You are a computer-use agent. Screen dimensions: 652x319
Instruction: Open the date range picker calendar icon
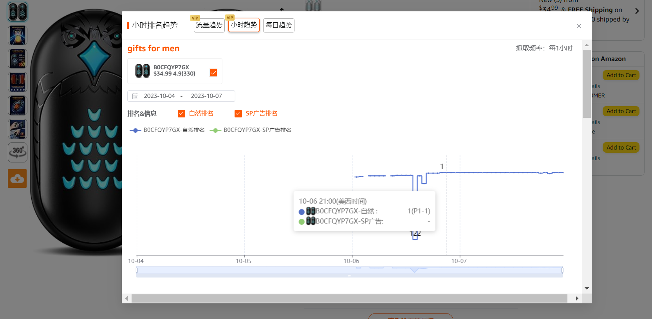tap(135, 96)
